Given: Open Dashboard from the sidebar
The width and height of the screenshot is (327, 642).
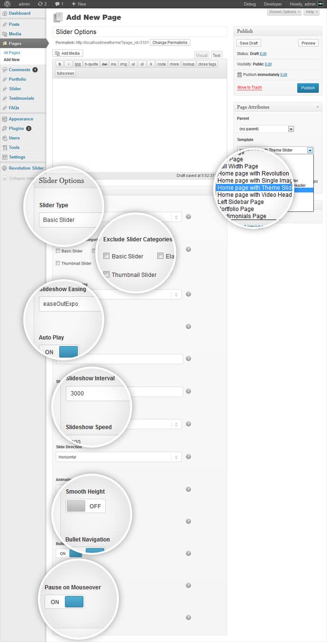Looking at the screenshot, I should click(19, 13).
